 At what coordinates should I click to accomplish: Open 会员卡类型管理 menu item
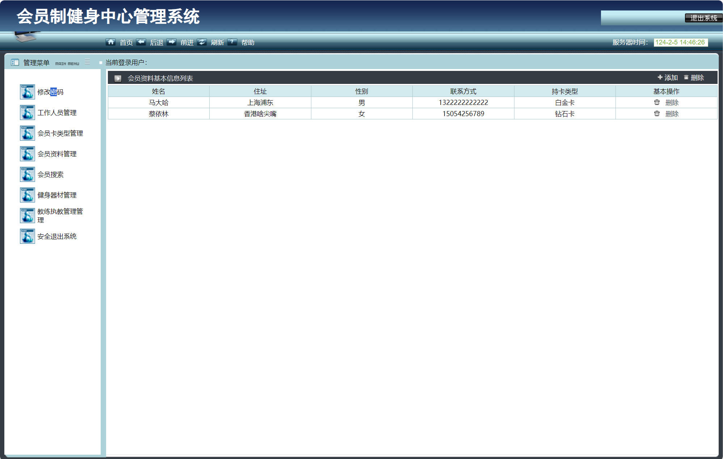60,133
